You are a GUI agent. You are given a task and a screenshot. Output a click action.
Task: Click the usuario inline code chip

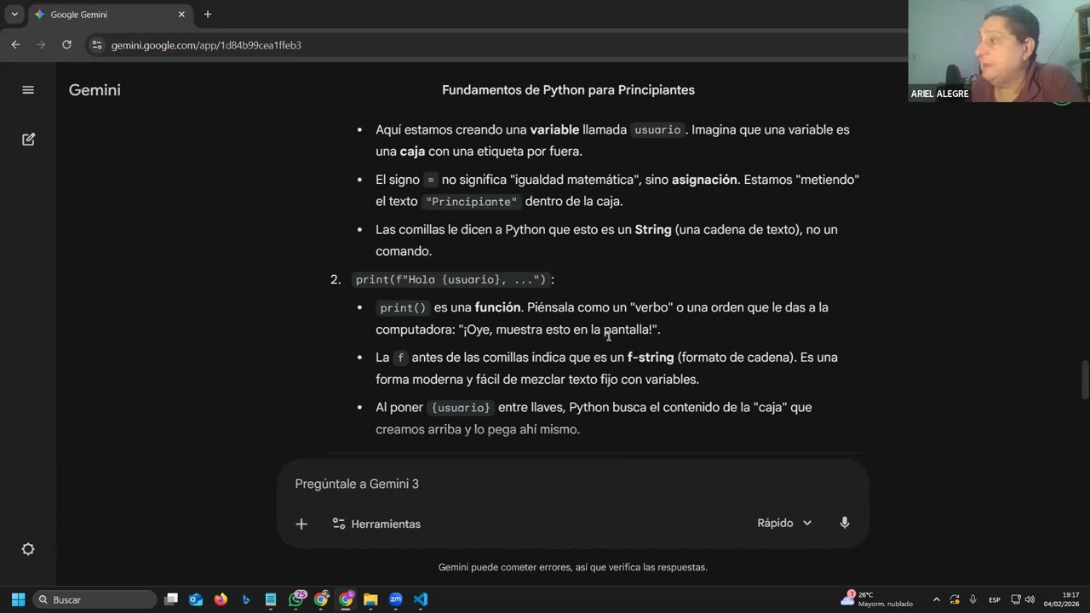pos(657,130)
